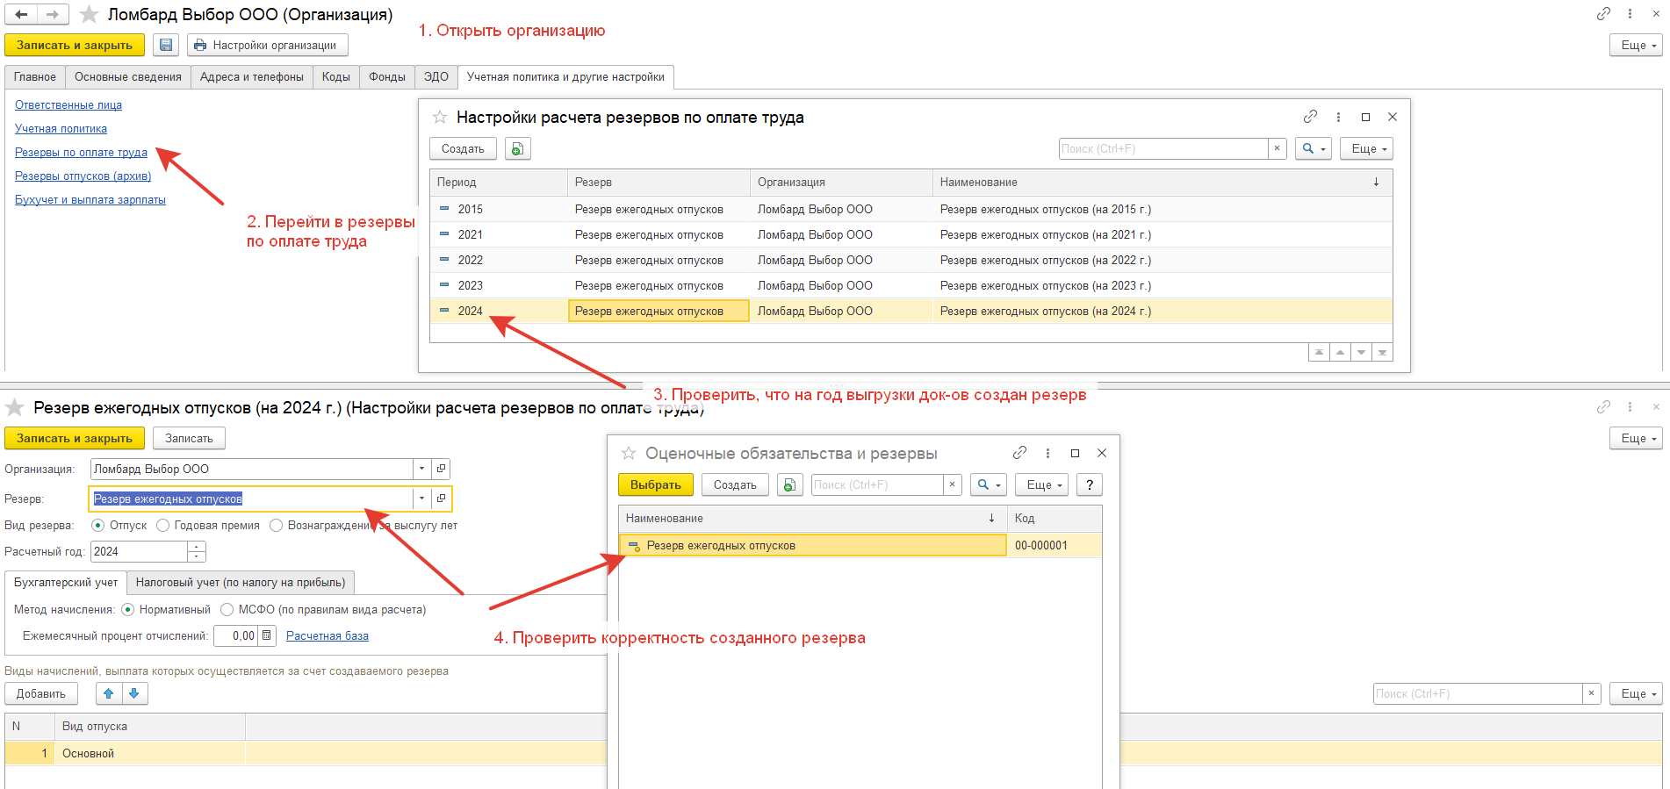Click Записать и закрыть in the organization form
Screen dimensions: 1670x789
pos(75,45)
